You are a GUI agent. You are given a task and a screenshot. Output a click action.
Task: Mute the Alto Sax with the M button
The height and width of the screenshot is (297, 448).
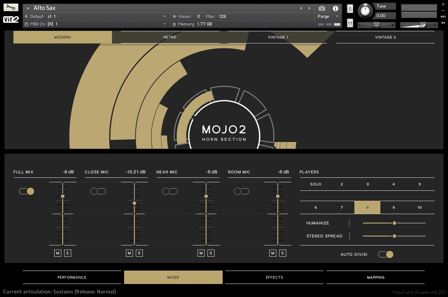tap(350, 22)
